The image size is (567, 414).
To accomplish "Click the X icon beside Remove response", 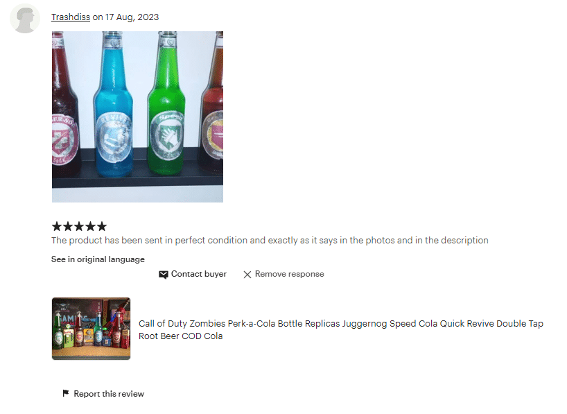I will point(247,275).
